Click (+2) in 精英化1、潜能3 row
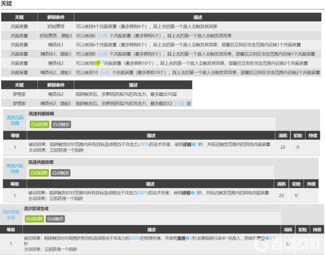Image resolution: width=325 pixels, height=255 pixels. pos(103,54)
